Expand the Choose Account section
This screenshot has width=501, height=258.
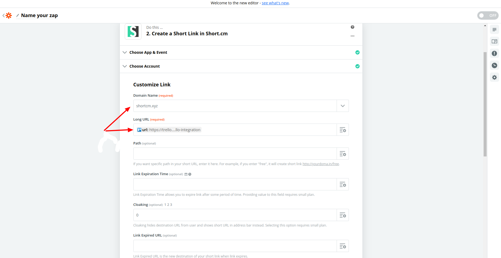[x=144, y=66]
